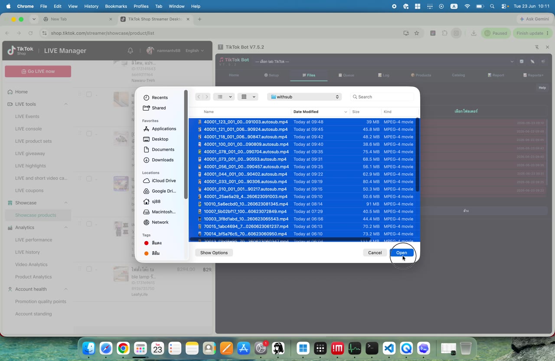555x361 pixels.
Task: Open App Store from the dock
Action: click(244, 348)
